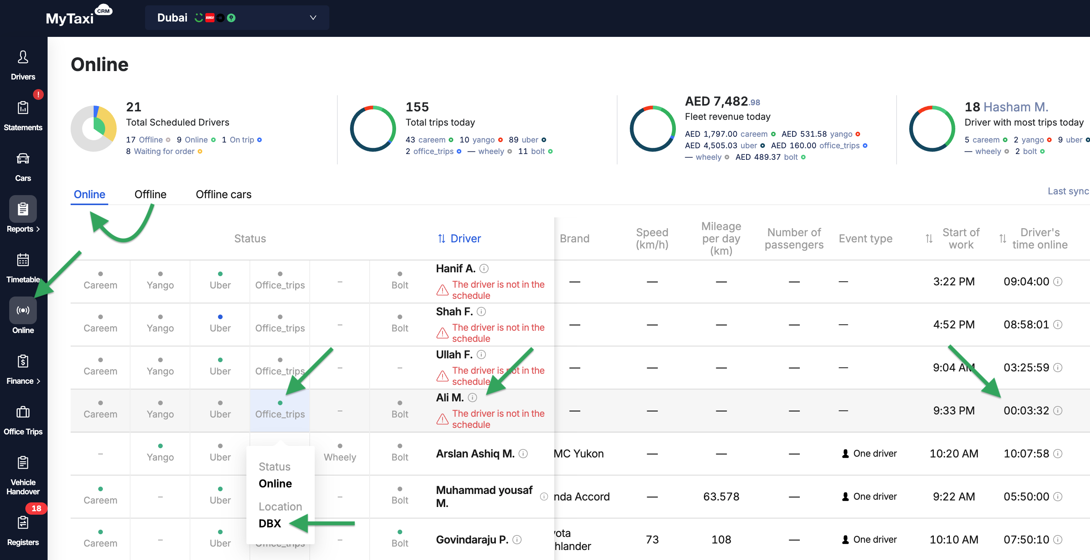Switch to the Offline cars tab
Viewport: 1090px width, 560px height.
coord(223,194)
